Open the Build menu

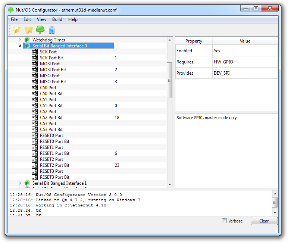click(x=57, y=19)
